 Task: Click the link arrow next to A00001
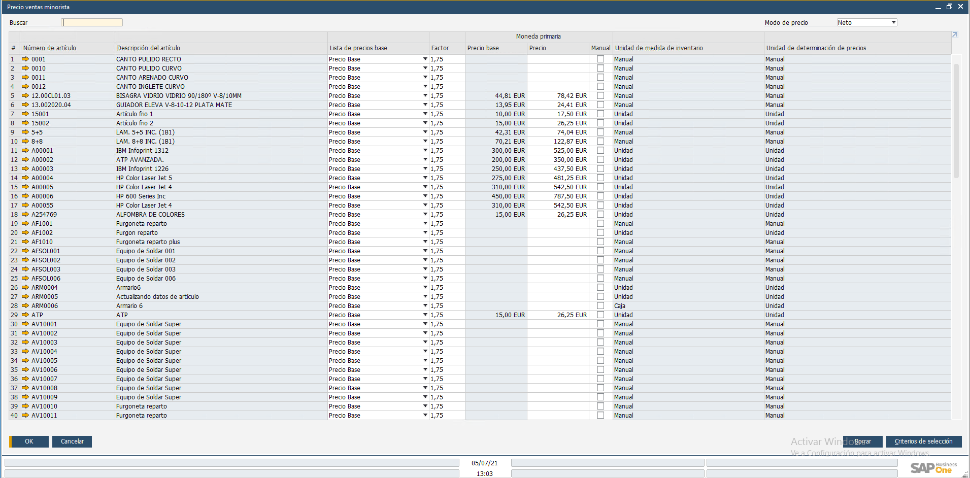[x=25, y=151]
